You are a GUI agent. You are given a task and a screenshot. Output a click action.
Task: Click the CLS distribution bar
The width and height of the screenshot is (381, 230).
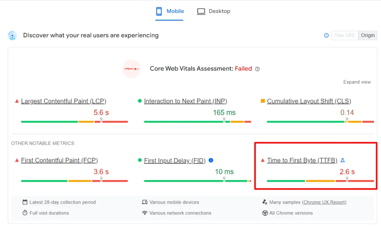pyautogui.click(x=320, y=122)
